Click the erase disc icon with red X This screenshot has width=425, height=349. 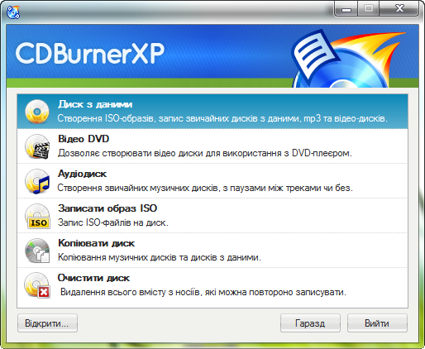point(37,285)
